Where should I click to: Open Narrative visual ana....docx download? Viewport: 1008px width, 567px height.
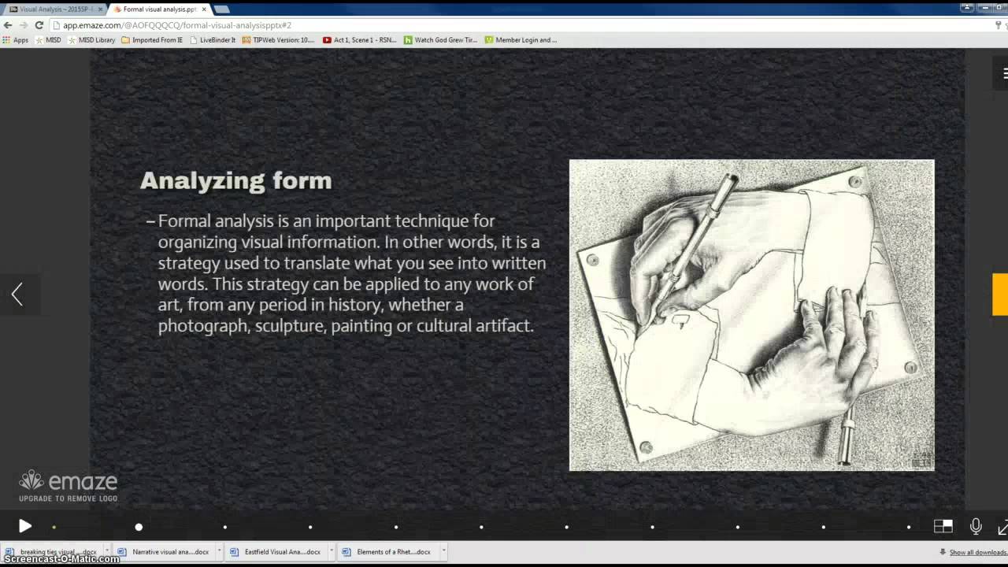[x=165, y=552]
